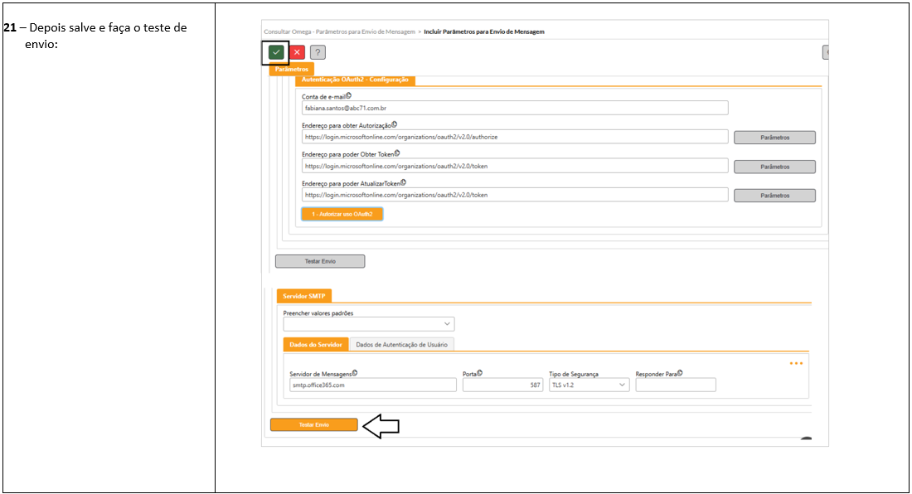Click the info icon beside Servidor de Mensagens
912x494 pixels.
[355, 373]
